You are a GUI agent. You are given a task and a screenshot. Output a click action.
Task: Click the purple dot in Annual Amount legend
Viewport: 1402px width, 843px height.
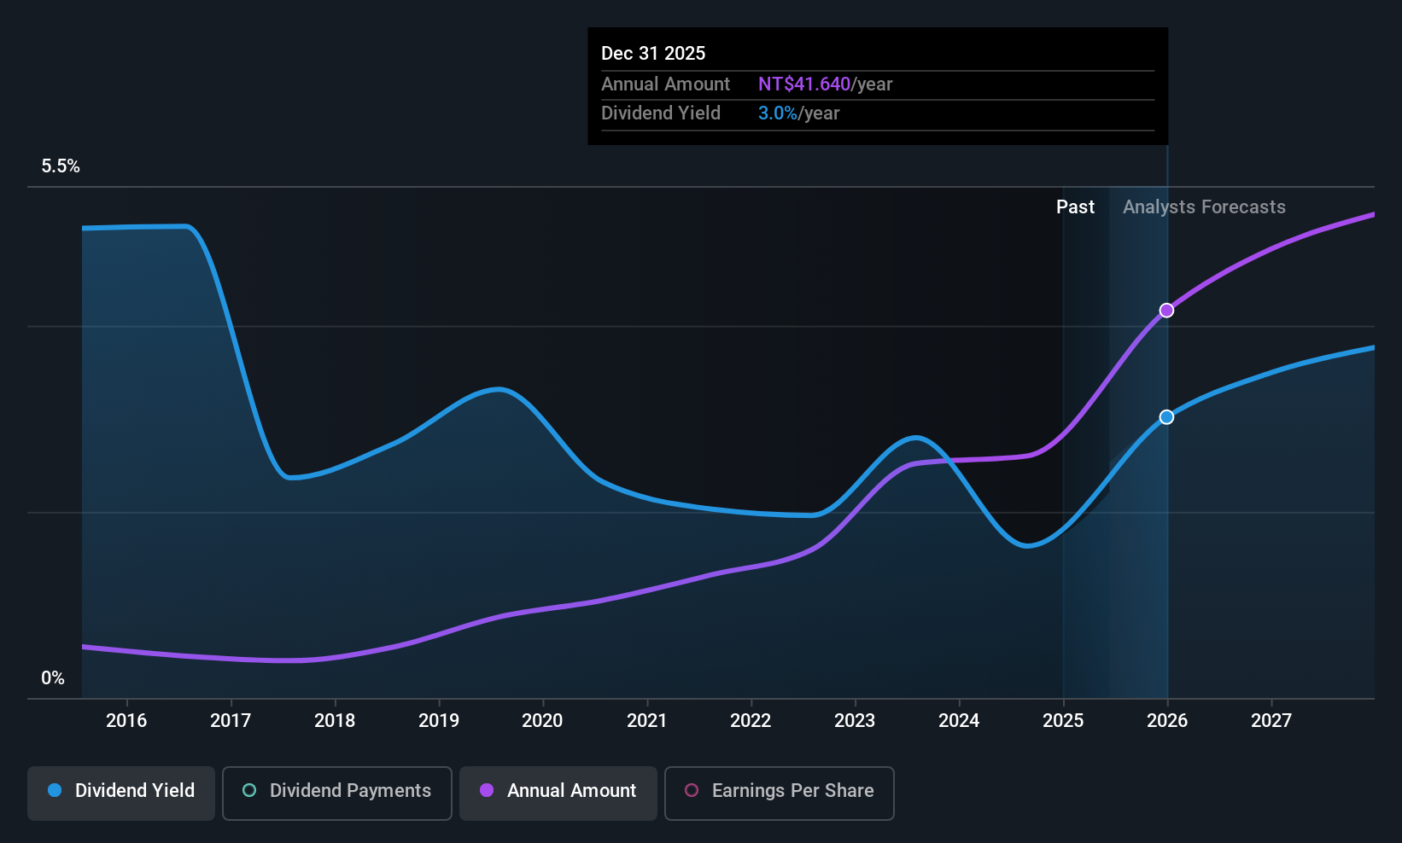coord(487,790)
